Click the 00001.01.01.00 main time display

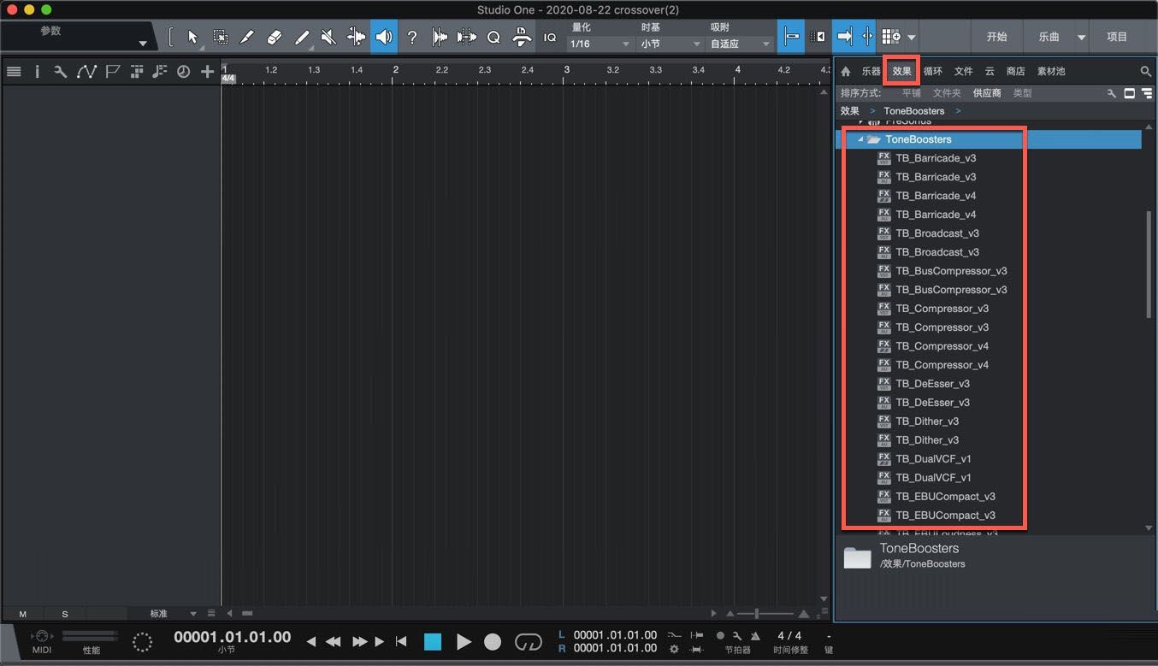pyautogui.click(x=233, y=637)
